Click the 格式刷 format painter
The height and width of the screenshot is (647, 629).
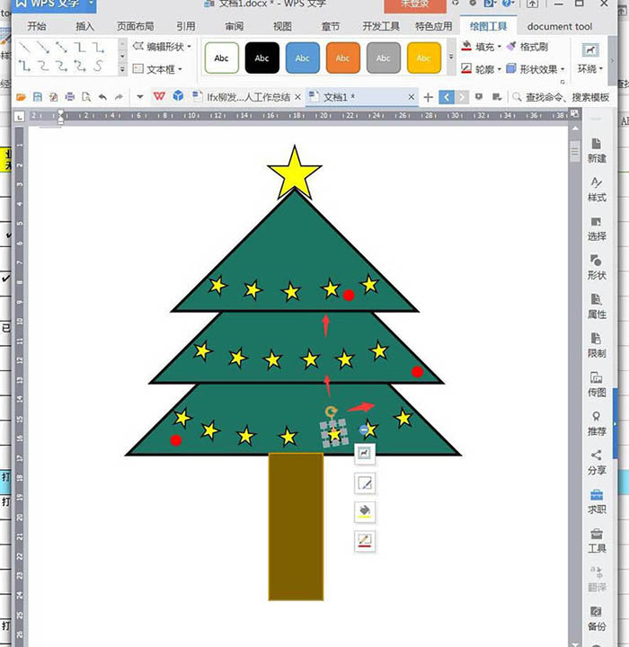527,47
